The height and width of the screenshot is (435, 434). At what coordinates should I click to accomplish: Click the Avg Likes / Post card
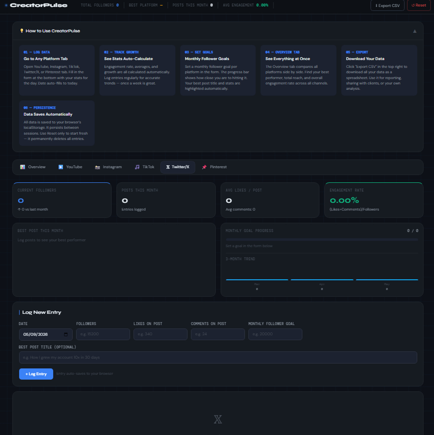(x=270, y=200)
